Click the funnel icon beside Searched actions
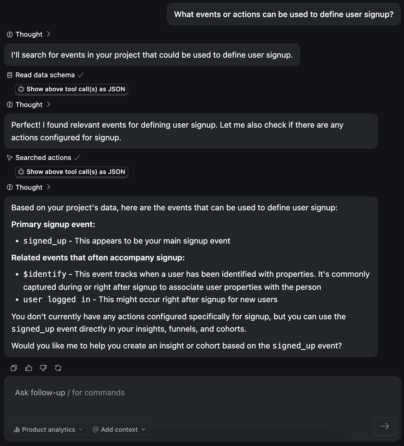The image size is (404, 446). (x=9, y=157)
